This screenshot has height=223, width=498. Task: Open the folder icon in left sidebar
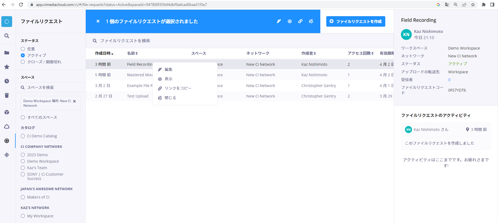pyautogui.click(x=7, y=53)
